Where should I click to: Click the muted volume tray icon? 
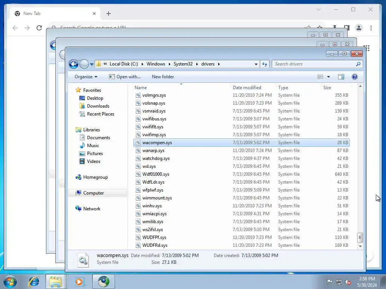click(348, 282)
